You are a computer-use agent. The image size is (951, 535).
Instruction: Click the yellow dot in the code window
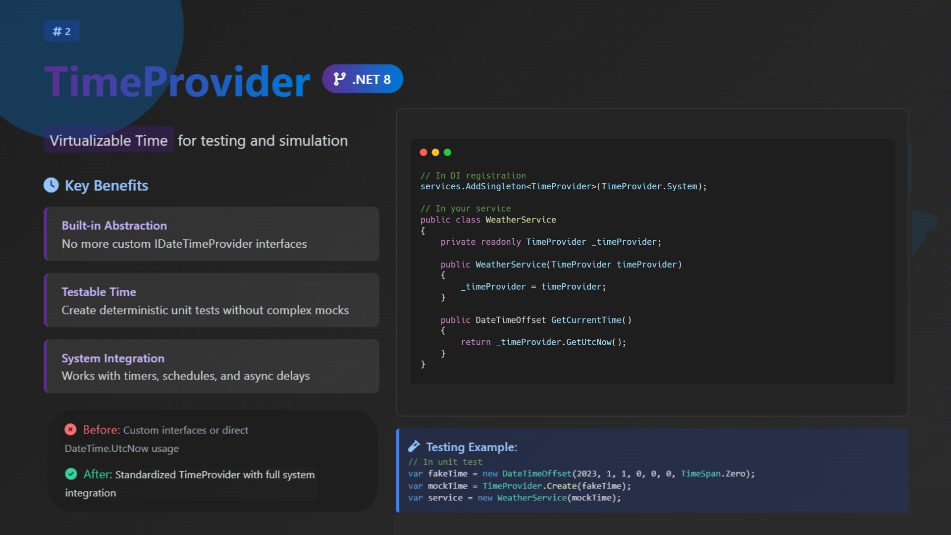435,153
